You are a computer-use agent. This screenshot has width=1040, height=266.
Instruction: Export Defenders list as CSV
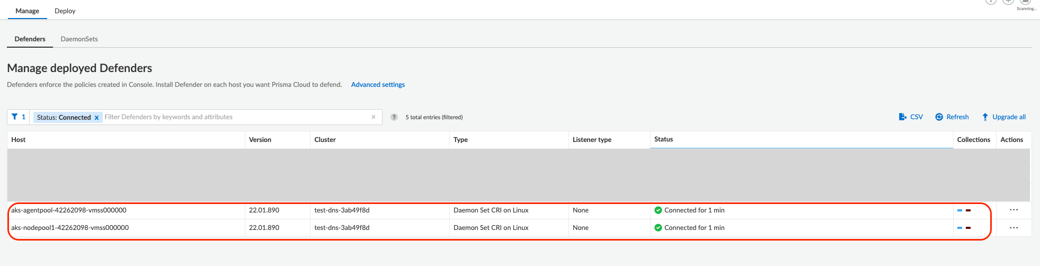coord(911,117)
